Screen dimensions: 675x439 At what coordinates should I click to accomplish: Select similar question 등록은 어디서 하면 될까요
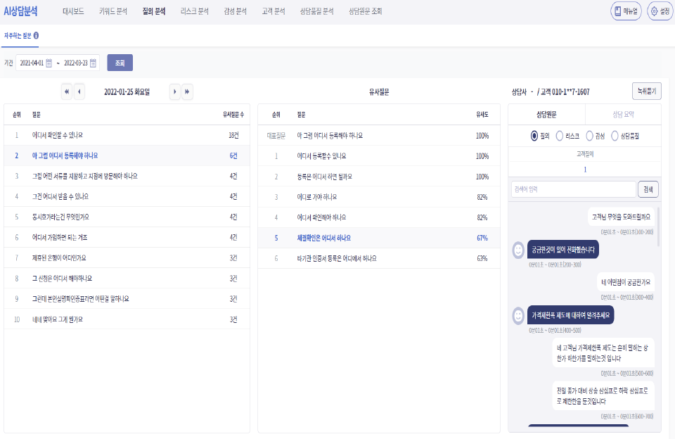[x=379, y=177]
